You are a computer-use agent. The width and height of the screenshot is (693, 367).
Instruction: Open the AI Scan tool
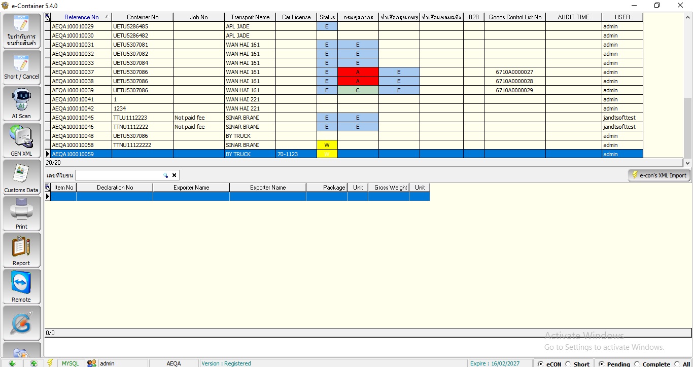tap(21, 103)
